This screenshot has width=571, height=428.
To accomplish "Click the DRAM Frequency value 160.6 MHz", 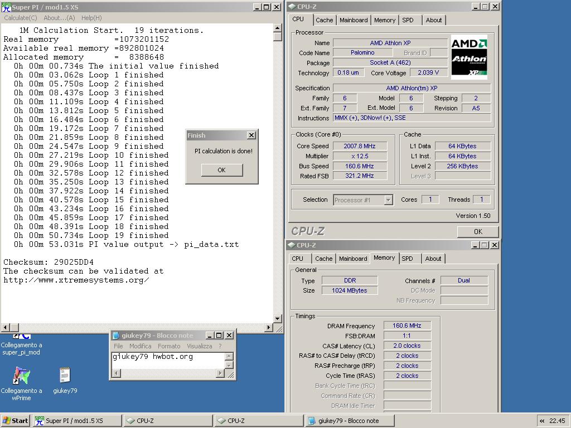I will click(x=407, y=325).
